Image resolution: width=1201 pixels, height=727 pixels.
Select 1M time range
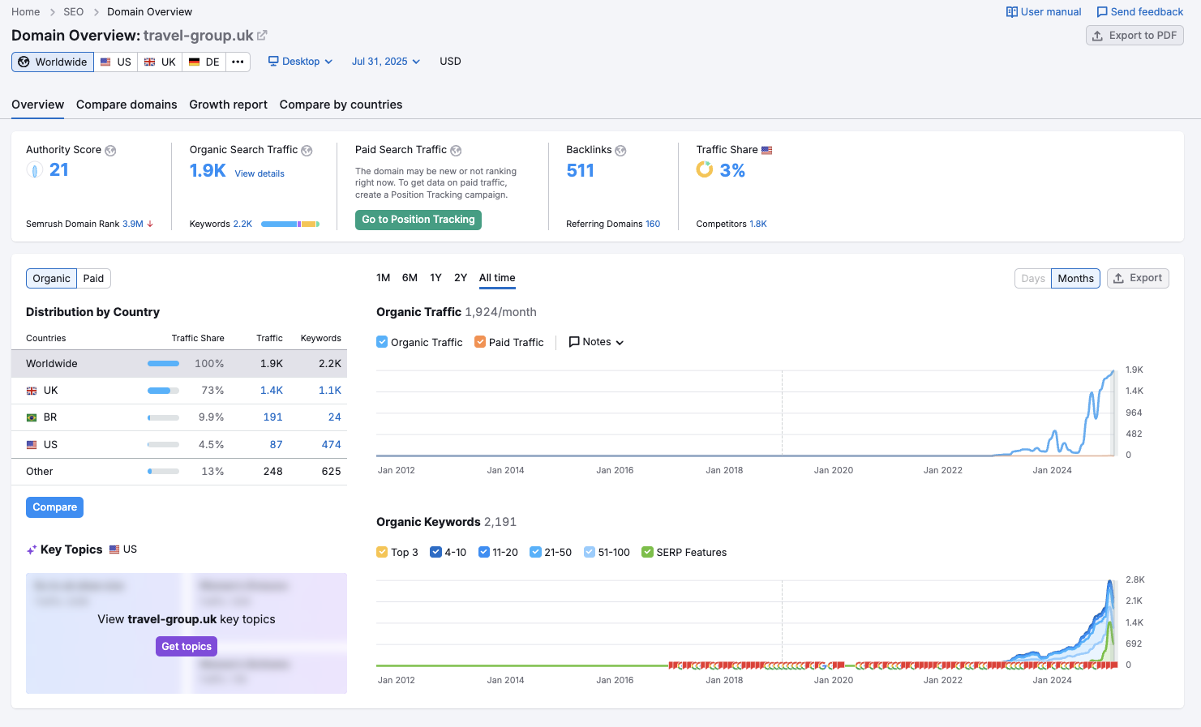click(384, 278)
